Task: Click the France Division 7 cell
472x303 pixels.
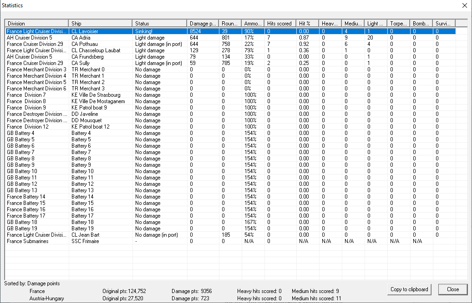Action: (x=26, y=95)
